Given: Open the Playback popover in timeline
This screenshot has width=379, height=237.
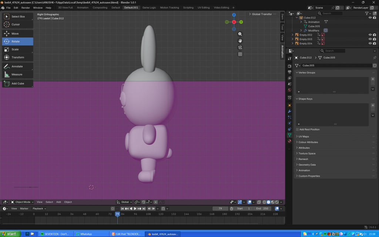Looking at the screenshot, I should tap(38, 208).
